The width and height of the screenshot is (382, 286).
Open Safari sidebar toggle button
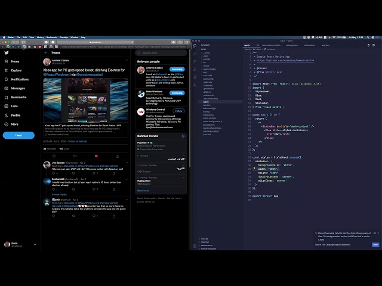pos(23,42)
